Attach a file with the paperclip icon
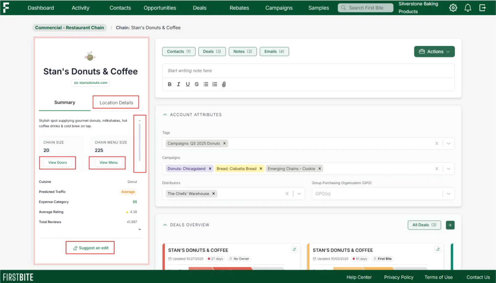This screenshot has height=283, width=496. point(224,84)
